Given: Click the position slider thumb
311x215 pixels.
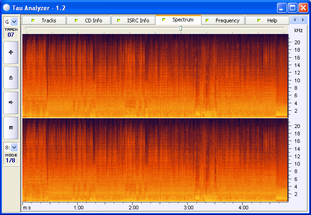Looking at the screenshot, I should [181, 28].
